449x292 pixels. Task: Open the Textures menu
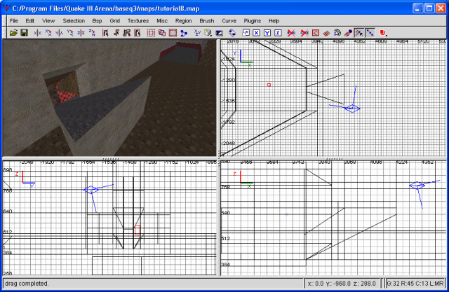pyautogui.click(x=138, y=21)
